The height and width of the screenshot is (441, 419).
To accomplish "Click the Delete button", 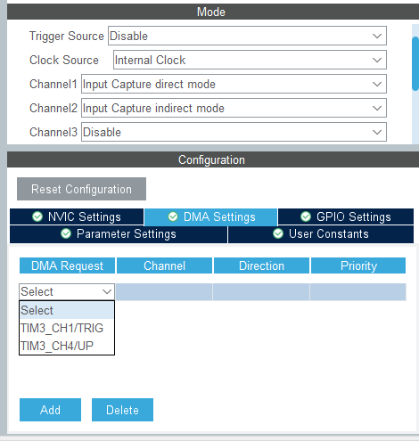I will (x=122, y=410).
